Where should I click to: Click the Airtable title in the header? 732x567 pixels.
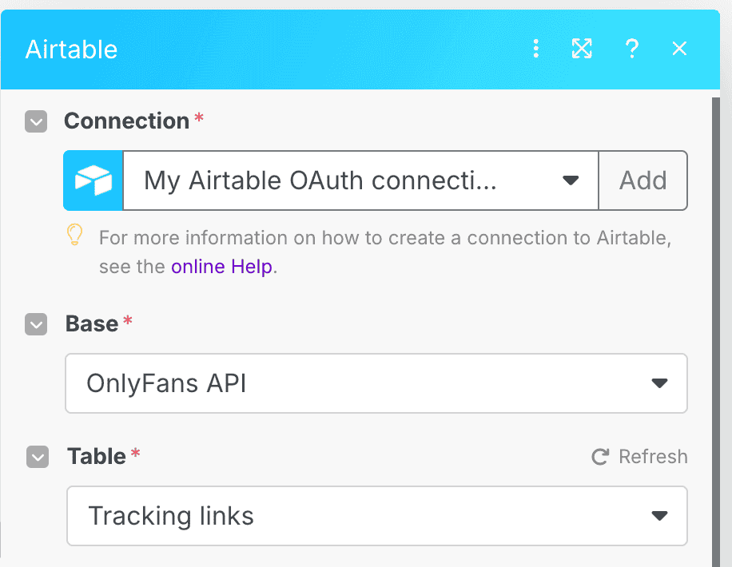(x=72, y=50)
